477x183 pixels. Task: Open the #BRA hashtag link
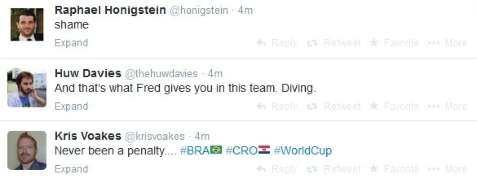(x=201, y=151)
